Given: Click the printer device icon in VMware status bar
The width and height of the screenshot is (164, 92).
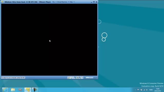Looking at the screenshot, I should [78, 78].
